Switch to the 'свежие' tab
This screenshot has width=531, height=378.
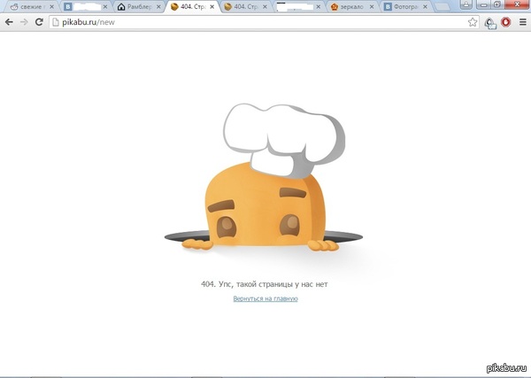pos(27,7)
